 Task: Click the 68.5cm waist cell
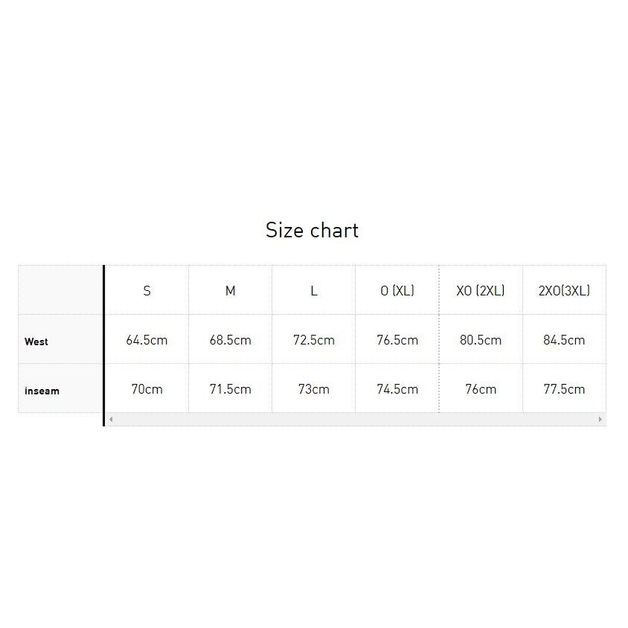tap(231, 340)
